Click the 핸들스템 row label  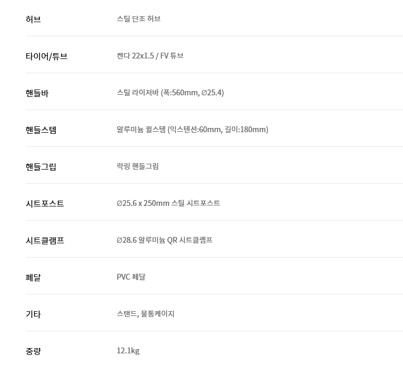click(41, 130)
